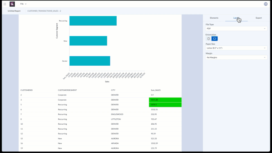
Task: Select landscape orientation icon
Action: 214,39
